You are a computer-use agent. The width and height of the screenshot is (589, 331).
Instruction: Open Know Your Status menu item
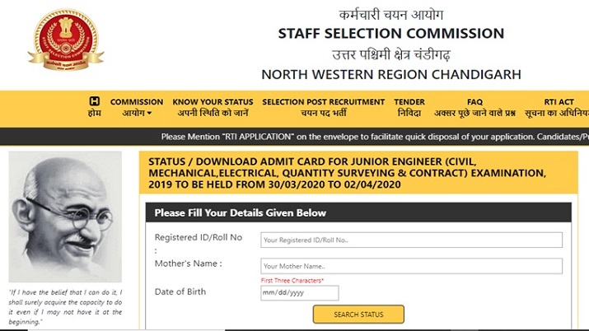point(213,107)
